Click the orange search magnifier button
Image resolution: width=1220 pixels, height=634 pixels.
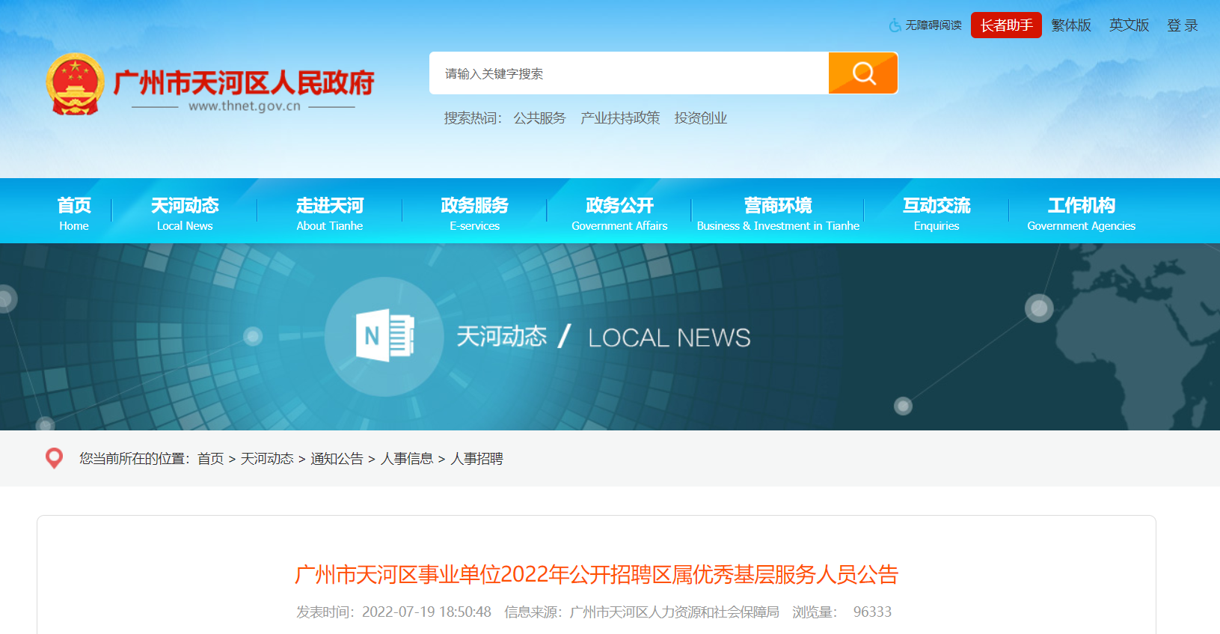[863, 73]
